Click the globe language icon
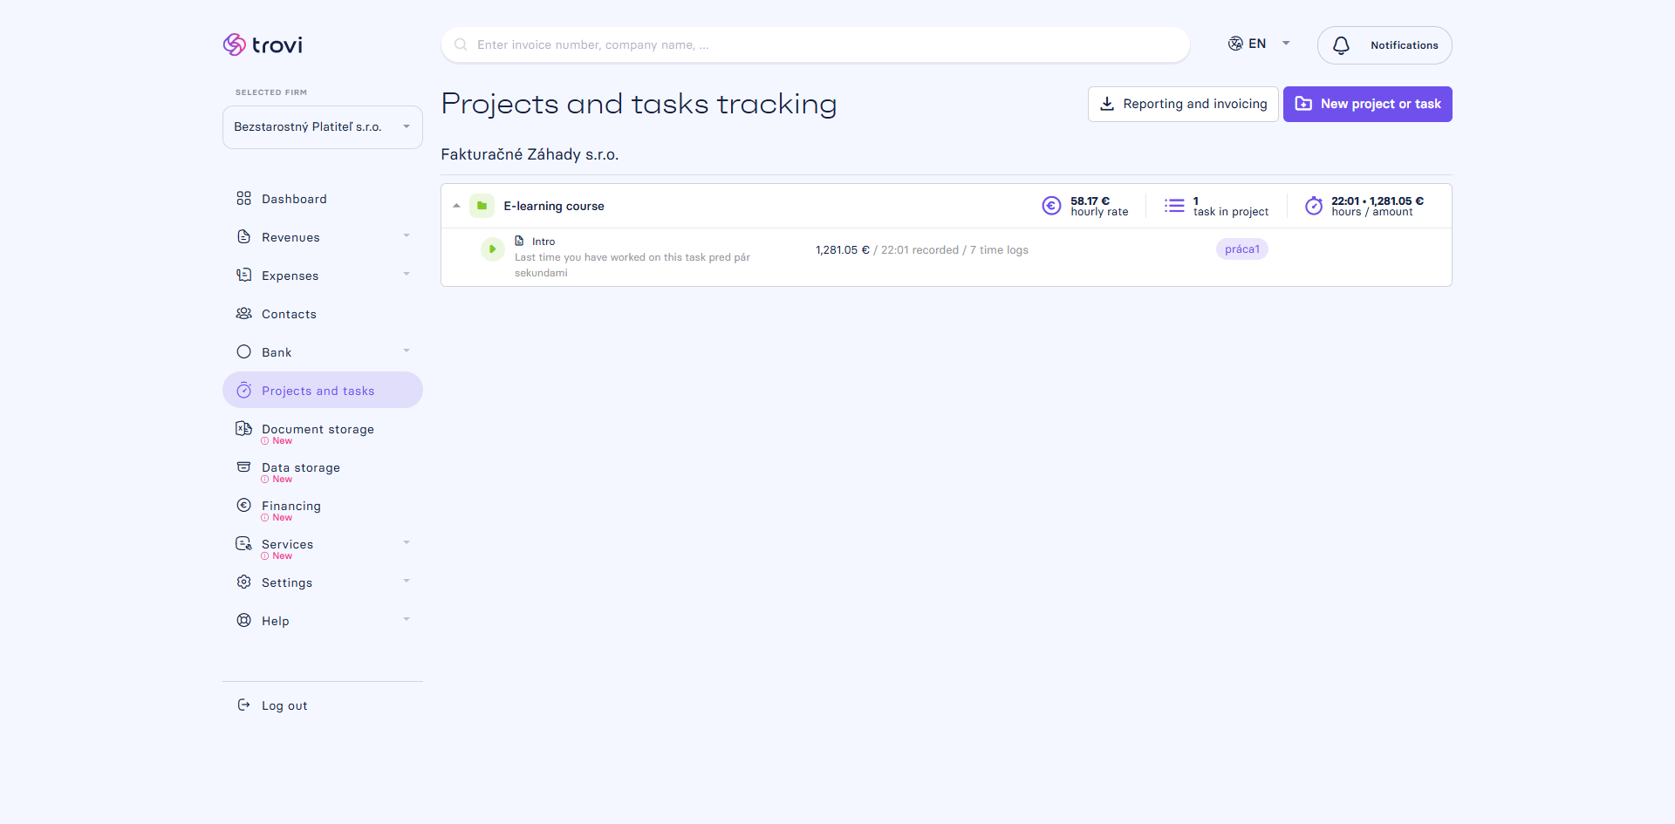 (x=1235, y=44)
